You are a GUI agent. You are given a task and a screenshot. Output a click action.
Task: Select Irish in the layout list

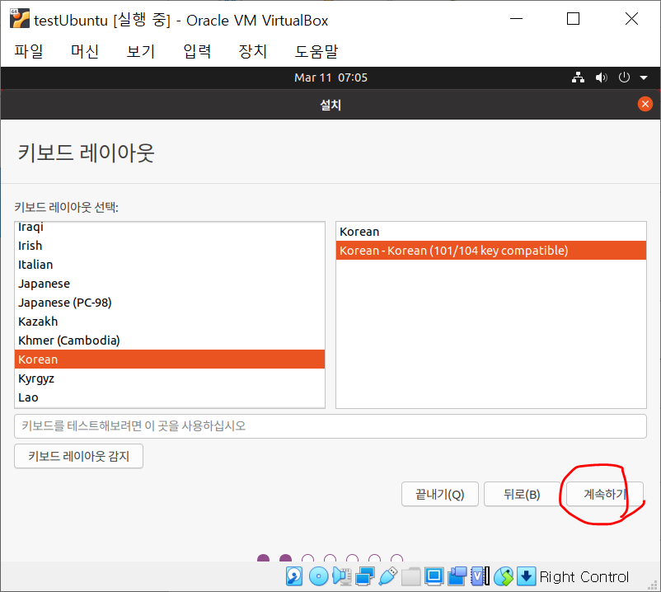click(170, 246)
